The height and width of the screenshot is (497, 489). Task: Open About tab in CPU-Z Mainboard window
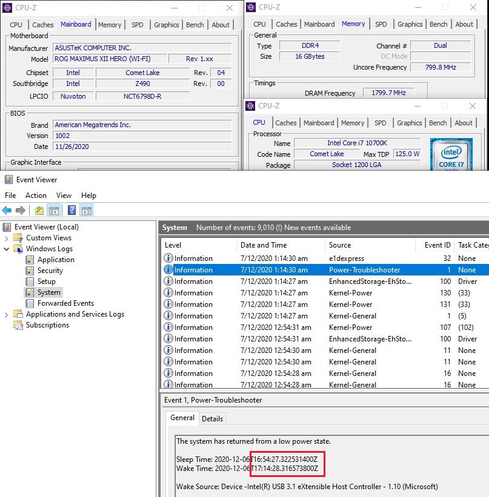221,25
